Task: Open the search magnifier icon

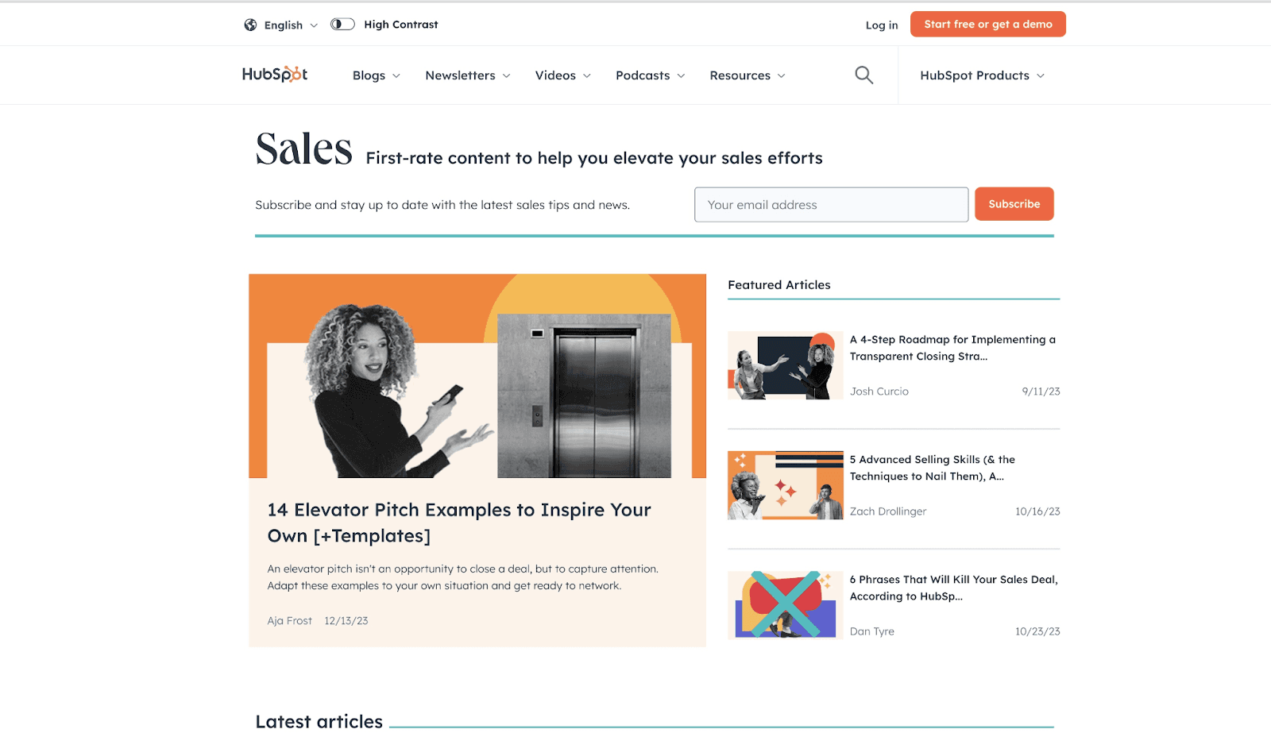Action: [x=863, y=75]
